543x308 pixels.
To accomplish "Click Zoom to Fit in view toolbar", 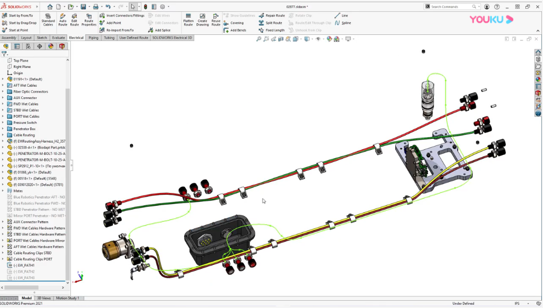I will pos(258,39).
